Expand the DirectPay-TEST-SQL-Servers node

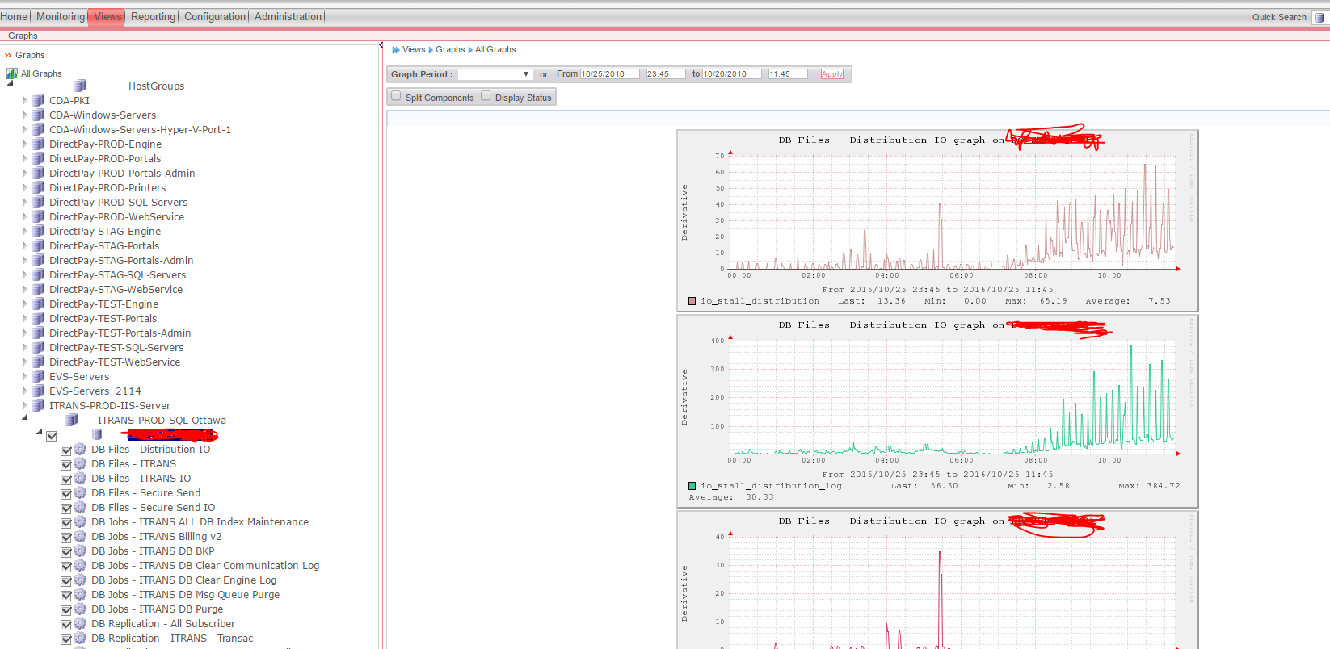(x=24, y=348)
